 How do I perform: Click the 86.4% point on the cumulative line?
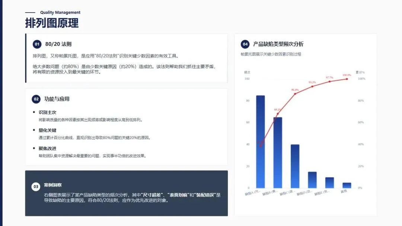pyautogui.click(x=295, y=94)
